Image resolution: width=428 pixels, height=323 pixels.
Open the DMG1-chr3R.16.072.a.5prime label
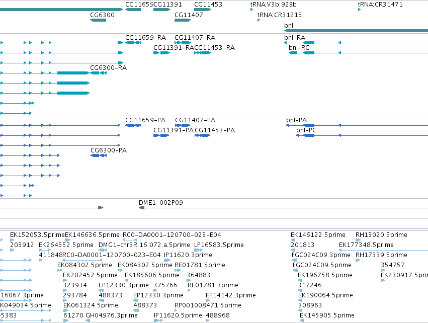[x=144, y=245]
